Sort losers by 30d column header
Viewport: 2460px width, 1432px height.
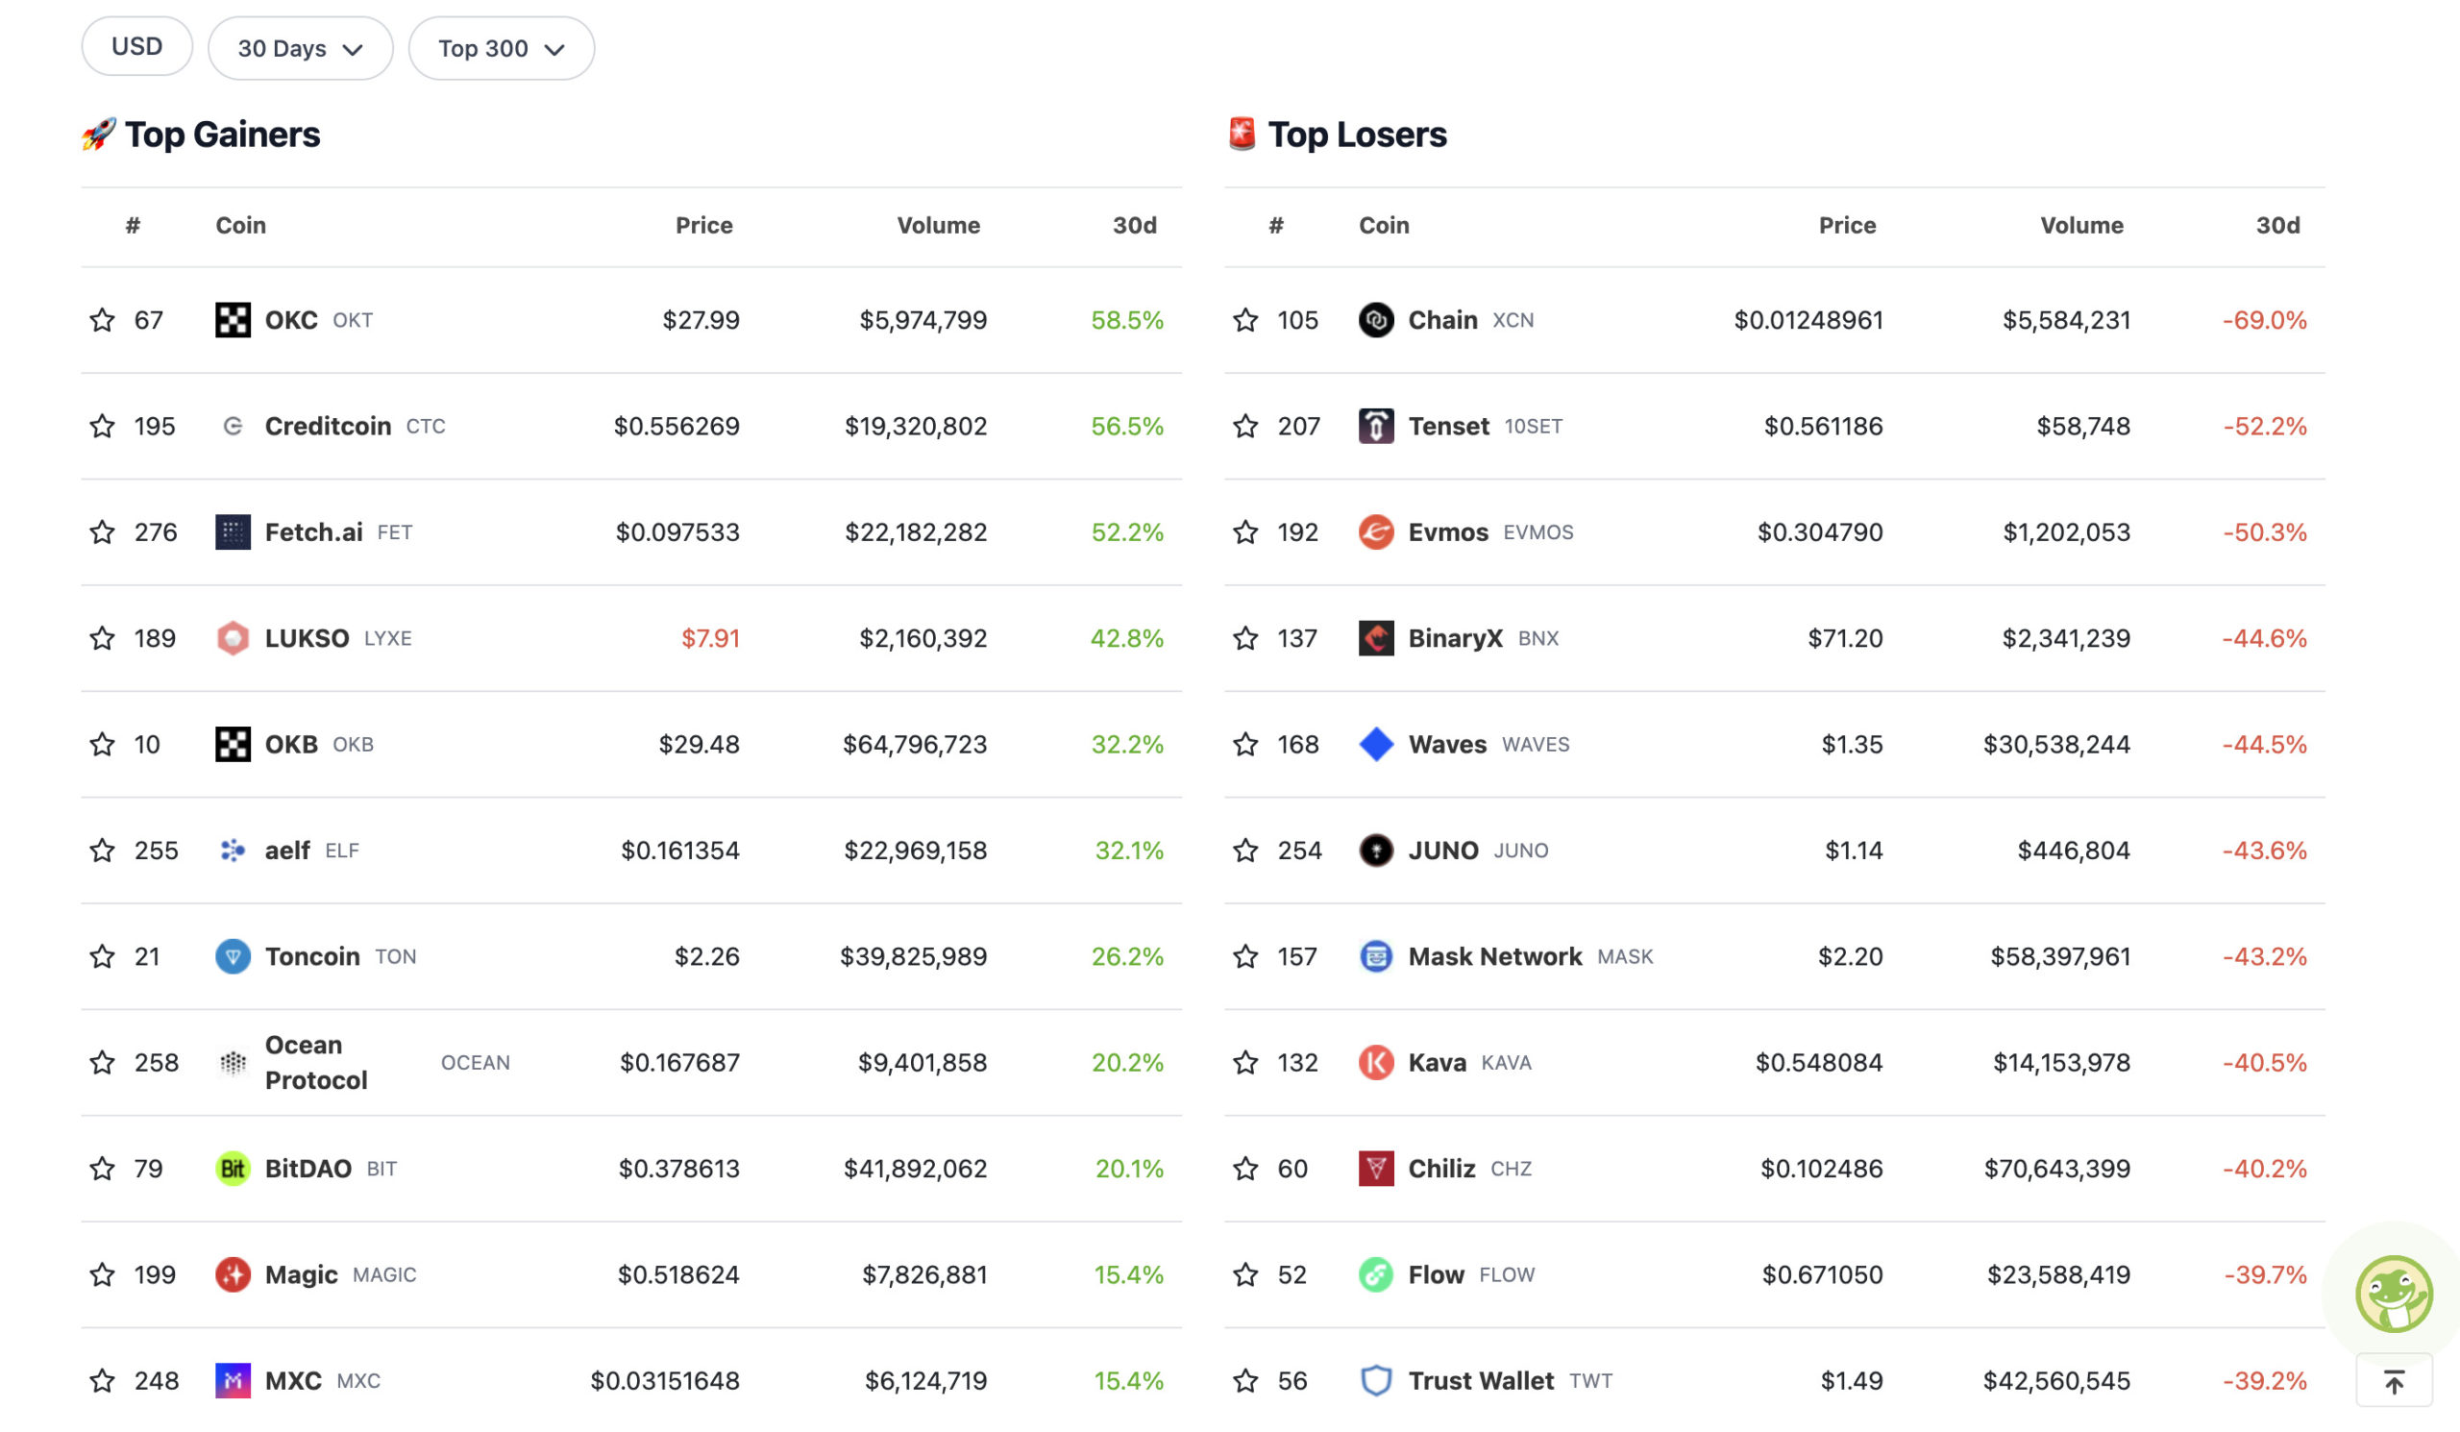tap(2277, 226)
